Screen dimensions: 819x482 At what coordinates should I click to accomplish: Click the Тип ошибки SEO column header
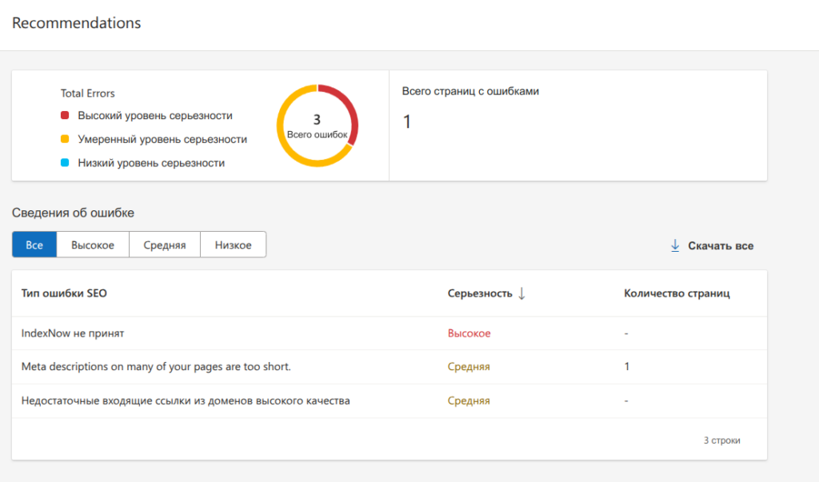tap(64, 293)
